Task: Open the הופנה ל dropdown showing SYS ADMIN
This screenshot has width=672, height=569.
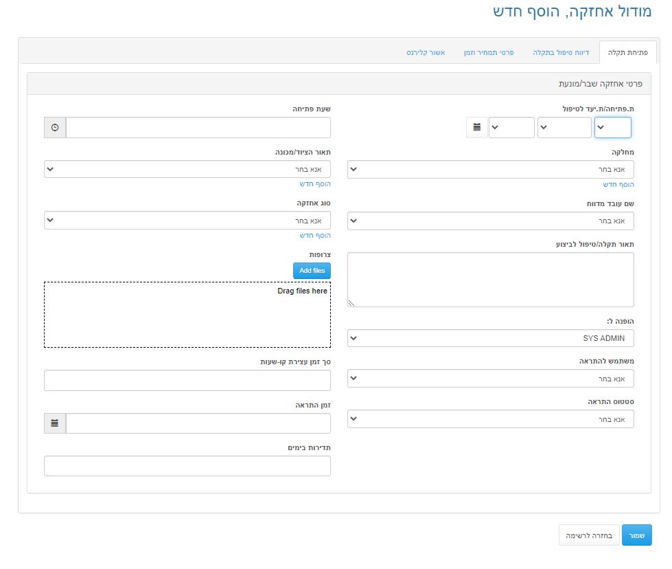Action: click(490, 338)
